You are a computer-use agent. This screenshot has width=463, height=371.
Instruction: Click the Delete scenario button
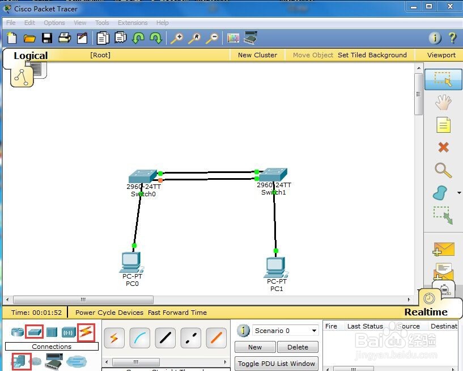[x=298, y=347]
